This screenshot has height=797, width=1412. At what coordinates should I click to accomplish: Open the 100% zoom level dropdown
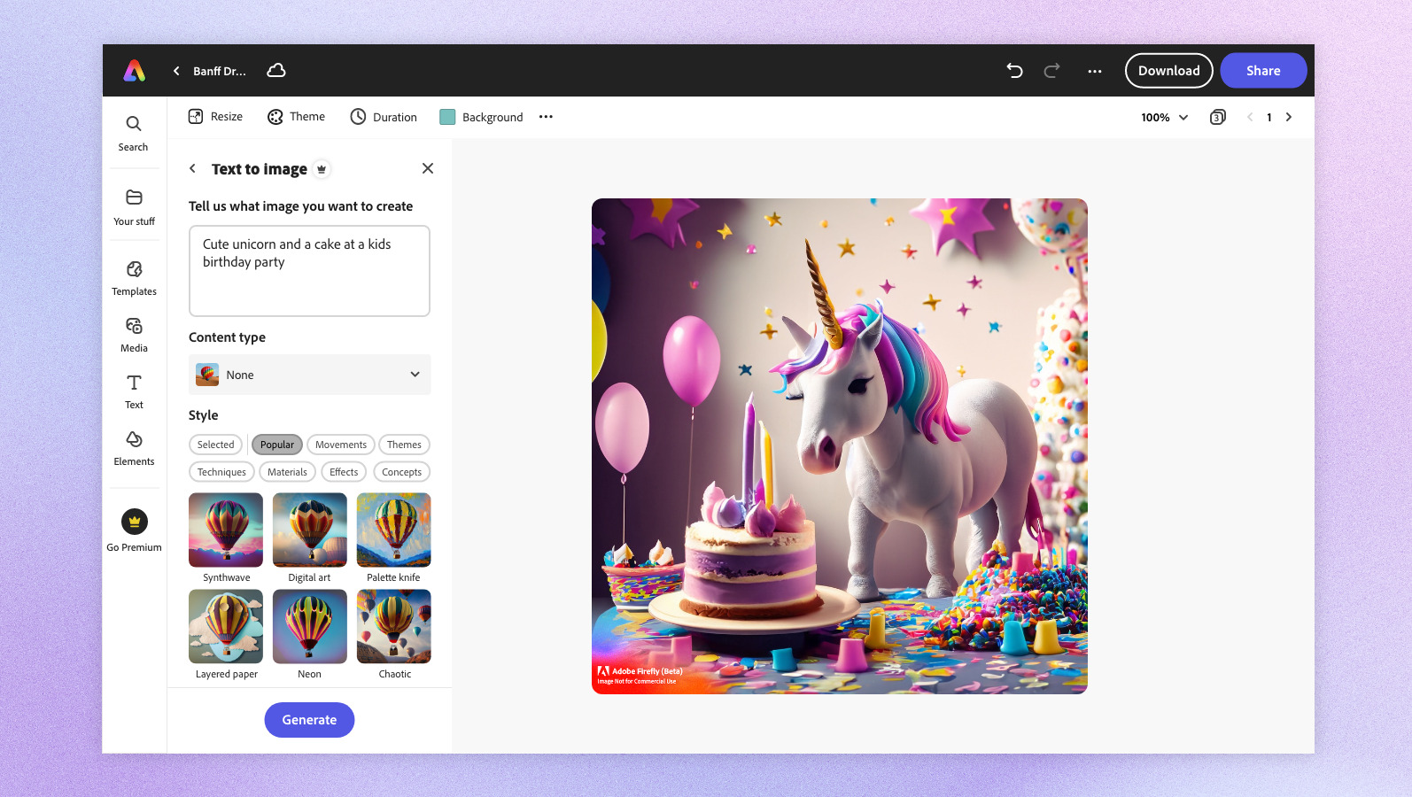click(1164, 117)
